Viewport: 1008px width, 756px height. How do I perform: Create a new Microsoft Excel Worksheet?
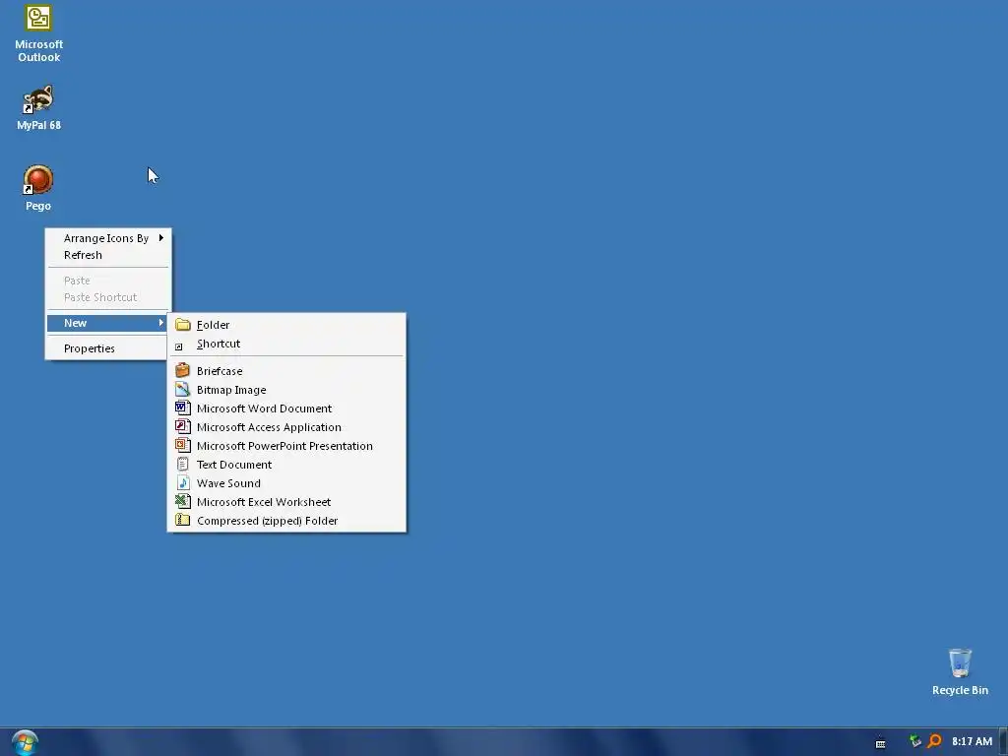[x=286, y=501]
